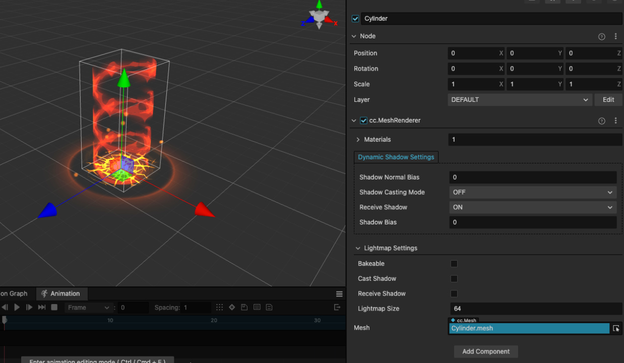This screenshot has width=624, height=363.
Task: Click the keyframe spacing grid icon
Action: point(219,307)
